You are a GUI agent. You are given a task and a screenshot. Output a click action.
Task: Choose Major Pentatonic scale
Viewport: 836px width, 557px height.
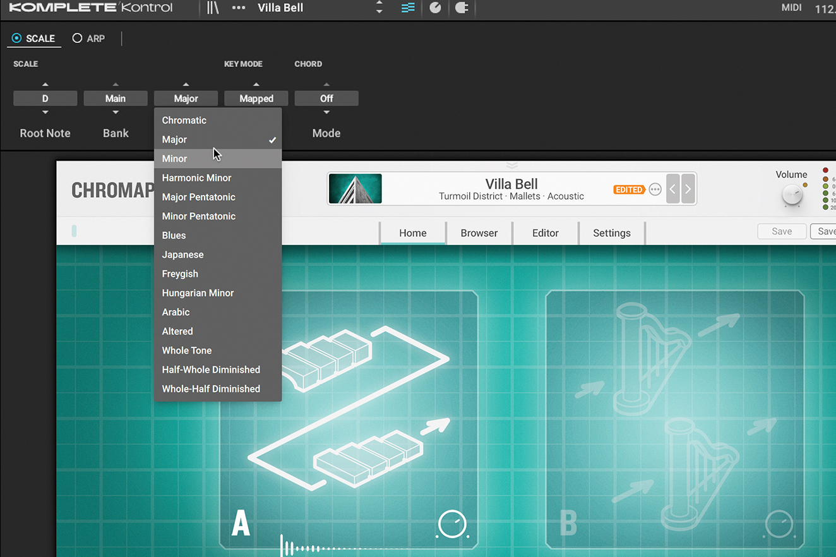218,197
